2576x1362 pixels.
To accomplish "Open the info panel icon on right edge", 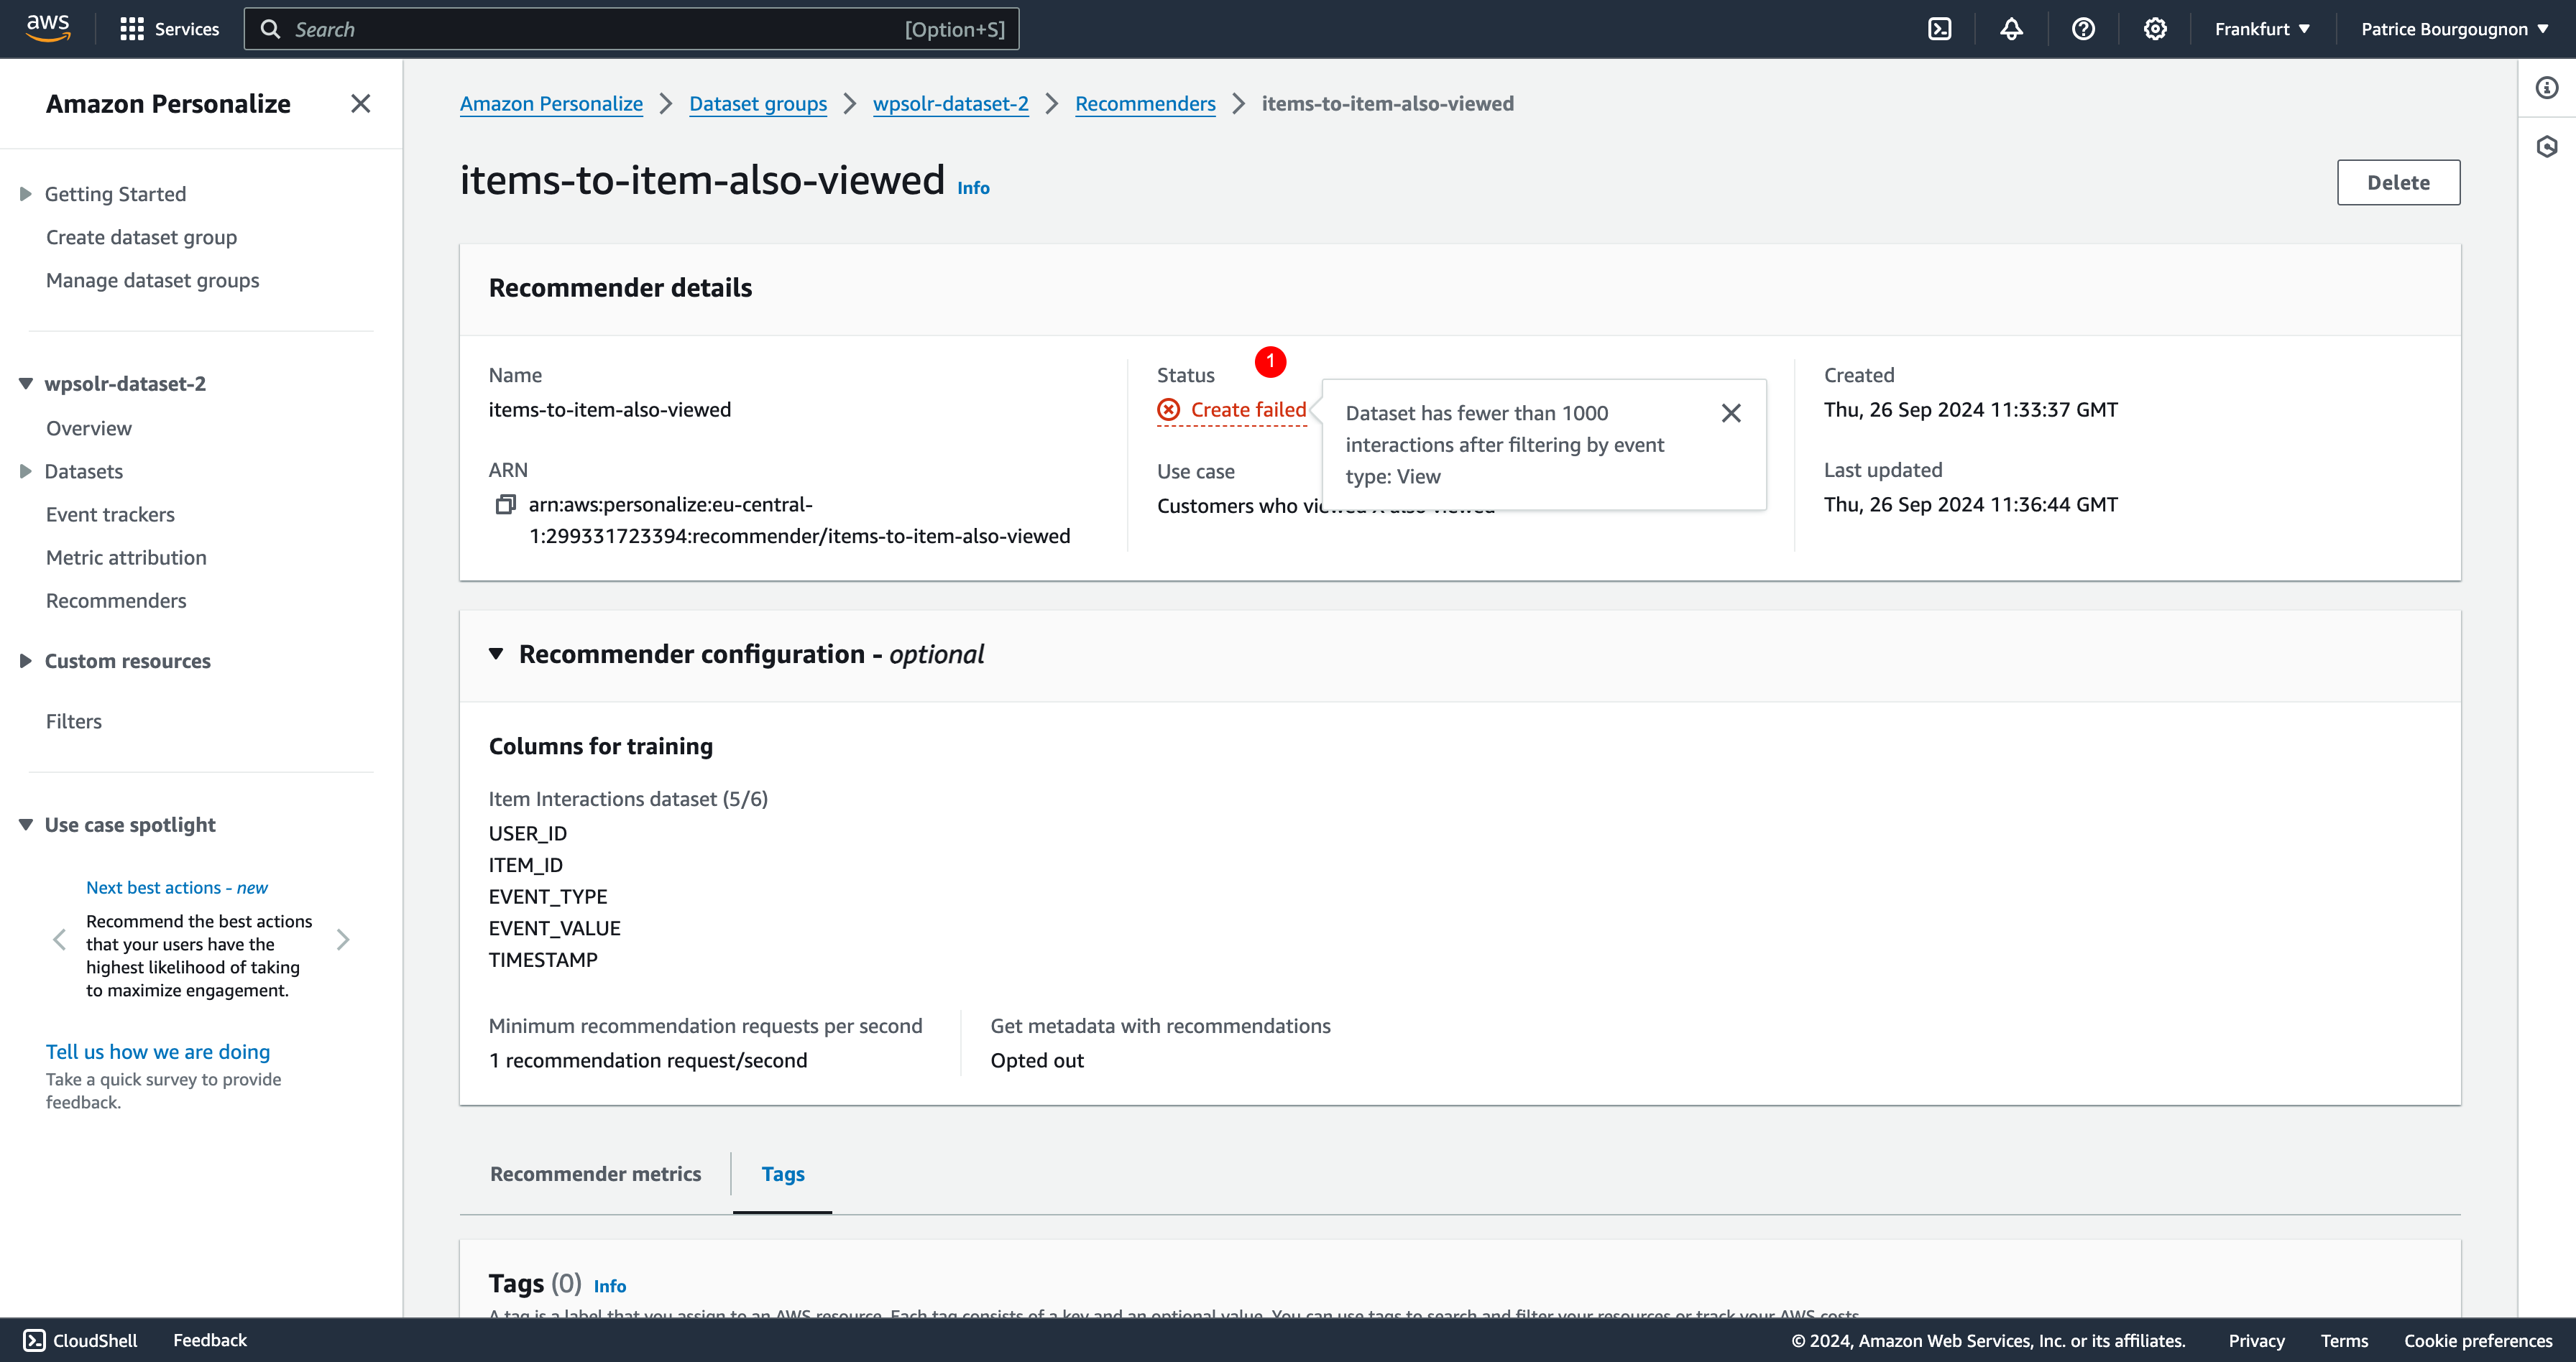I will [2546, 88].
